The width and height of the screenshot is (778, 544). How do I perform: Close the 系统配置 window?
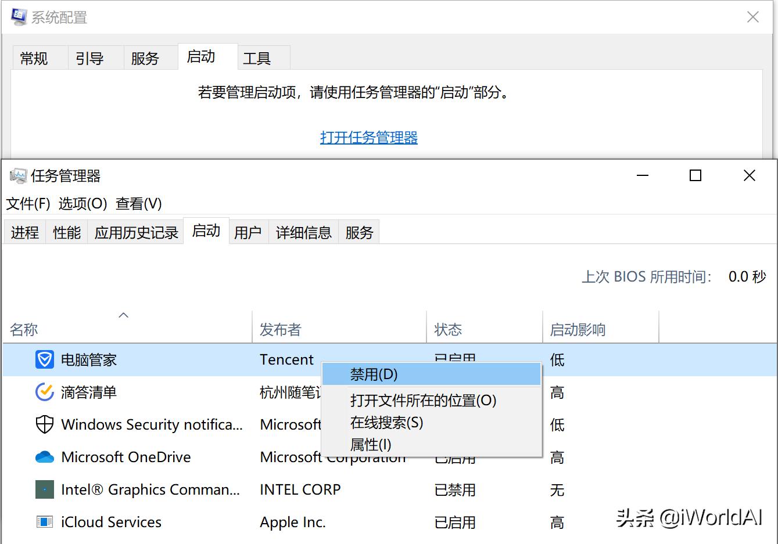coord(753,17)
